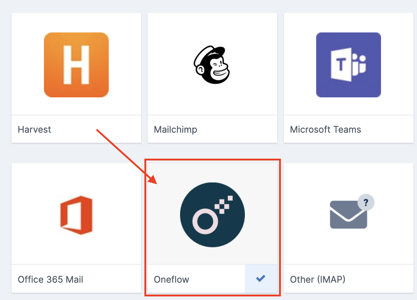The image size is (417, 300).
Task: Select the Oneflow label text
Action: pyautogui.click(x=171, y=279)
